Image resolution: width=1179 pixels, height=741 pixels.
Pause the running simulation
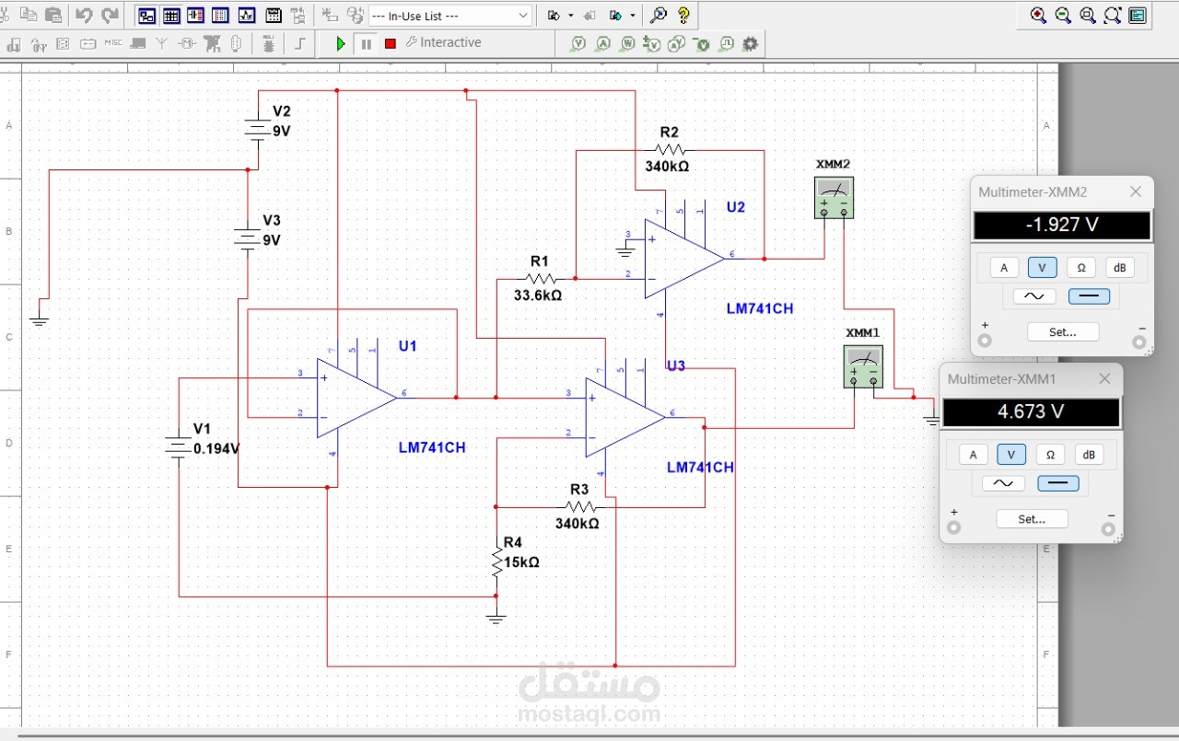pos(366,43)
